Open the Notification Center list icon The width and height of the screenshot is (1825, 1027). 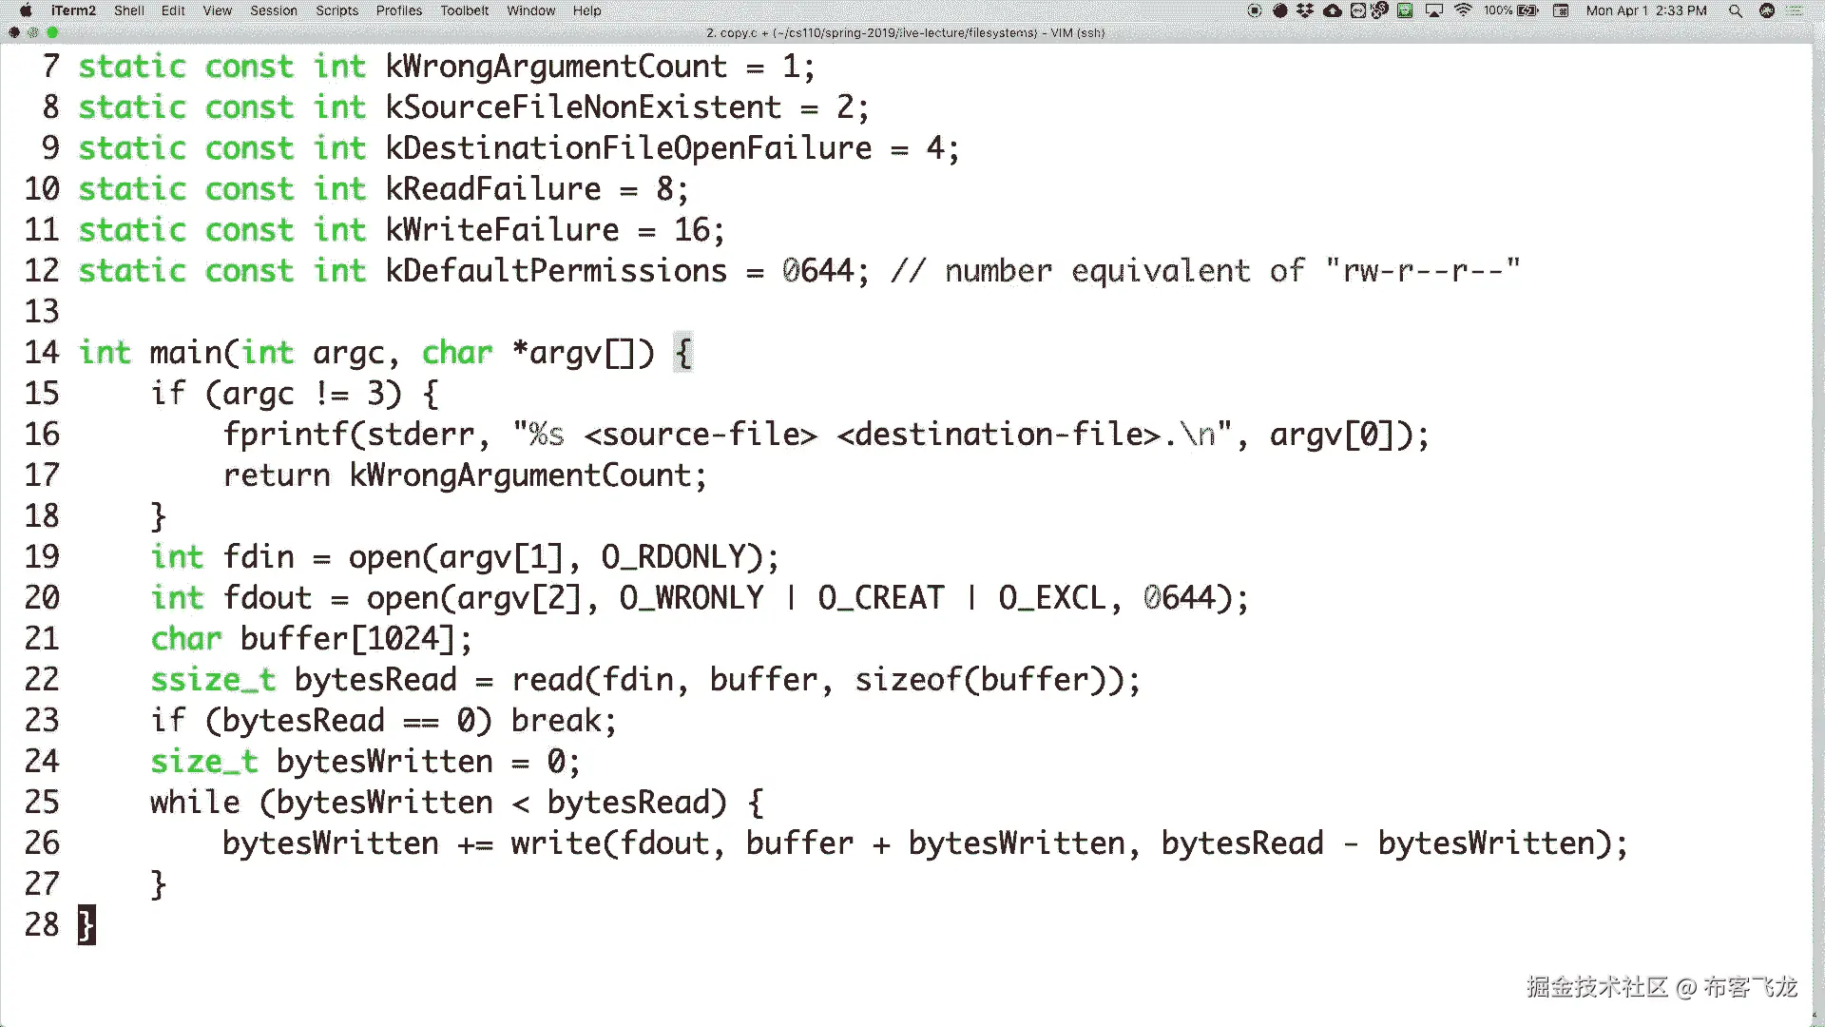tap(1795, 10)
